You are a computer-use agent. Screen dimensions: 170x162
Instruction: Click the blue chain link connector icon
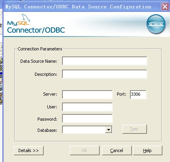click(156, 24)
